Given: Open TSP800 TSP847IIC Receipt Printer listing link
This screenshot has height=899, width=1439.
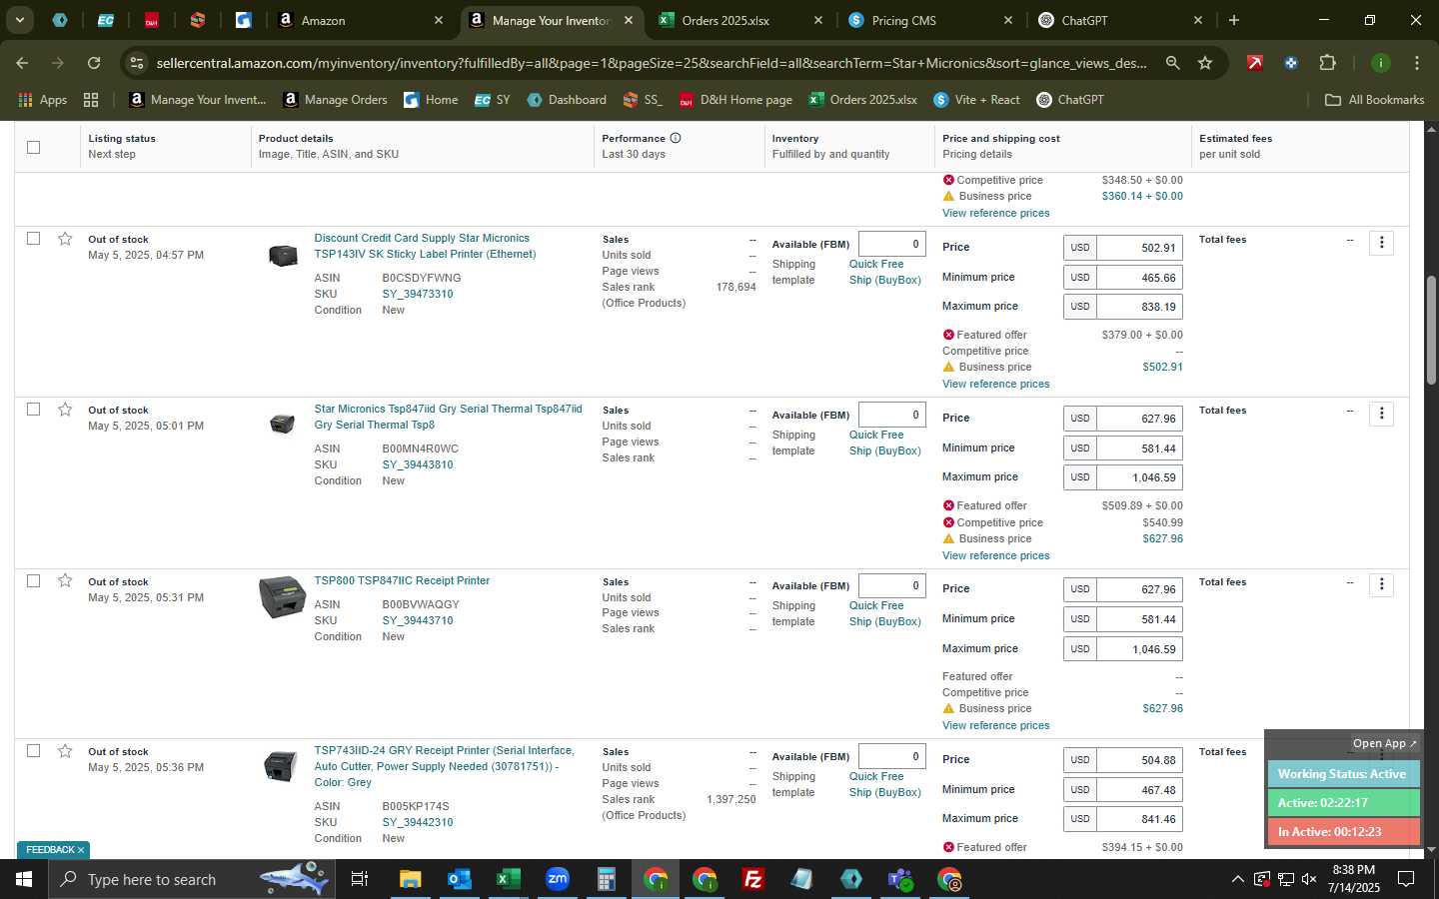Looking at the screenshot, I should point(402,580).
